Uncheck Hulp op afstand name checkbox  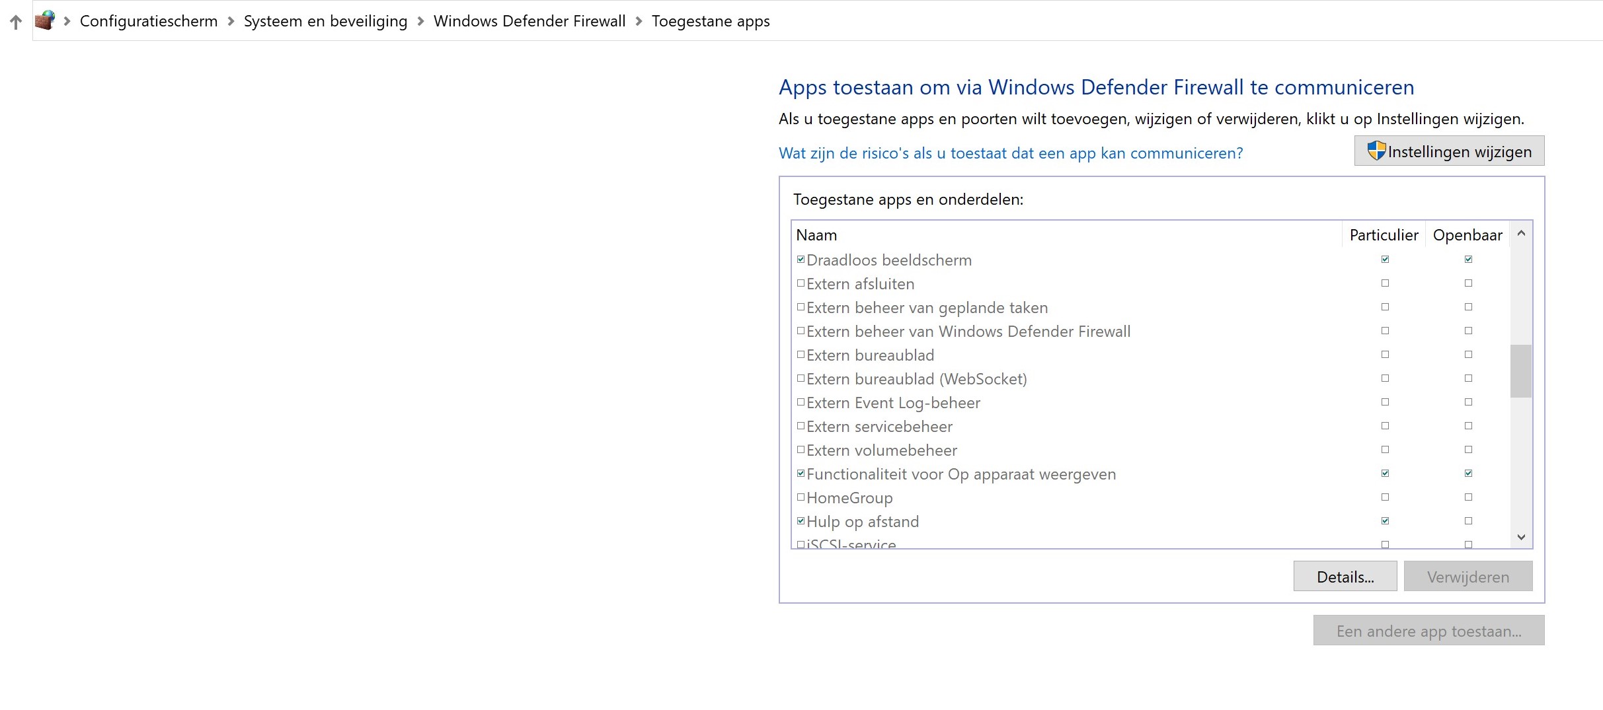(x=801, y=521)
